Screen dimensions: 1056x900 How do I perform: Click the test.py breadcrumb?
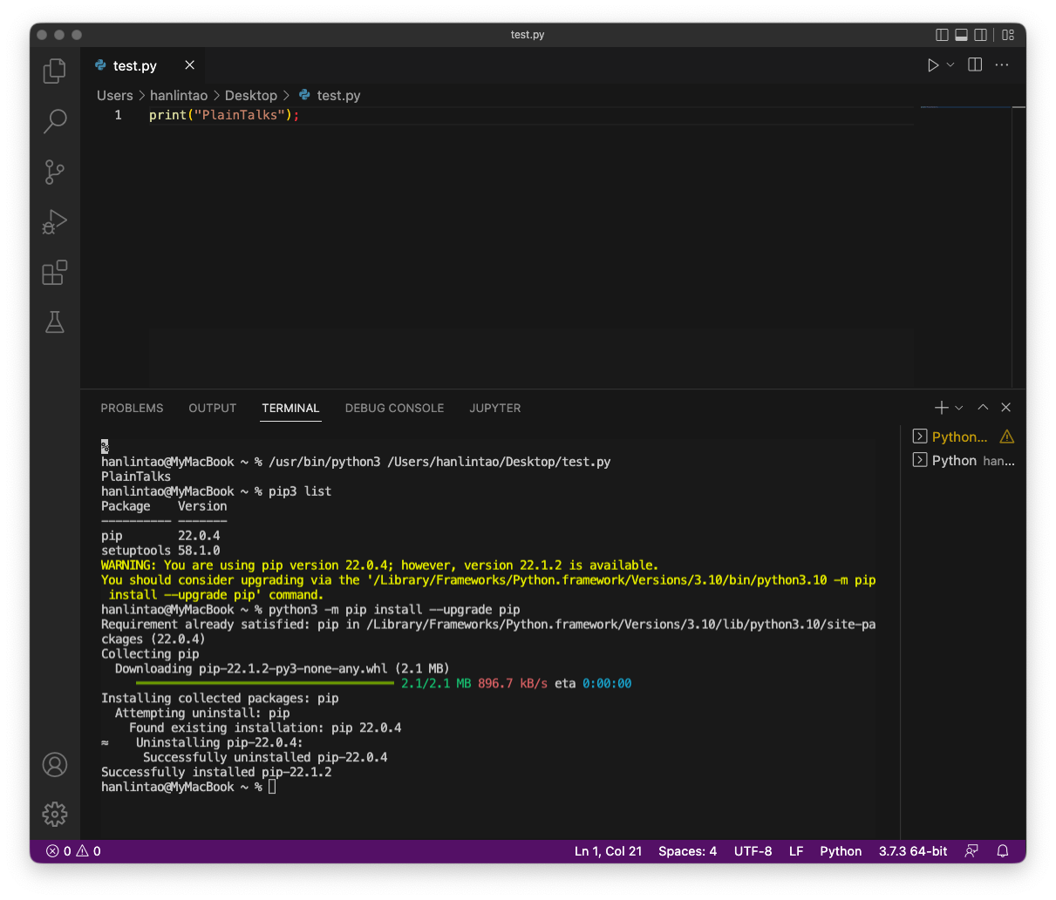330,96
